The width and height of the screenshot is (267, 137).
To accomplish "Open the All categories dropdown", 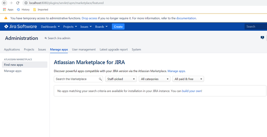I will (x=154, y=79).
